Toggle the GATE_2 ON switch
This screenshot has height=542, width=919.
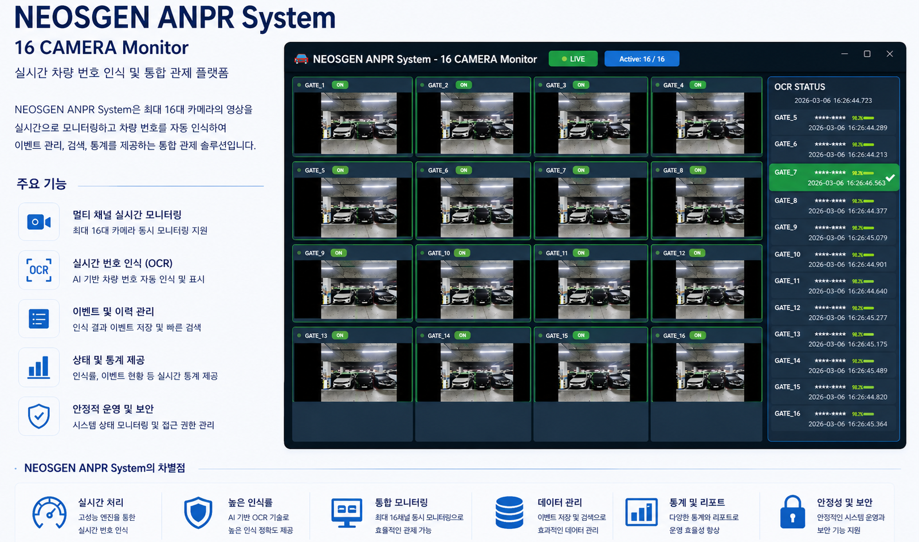[464, 85]
